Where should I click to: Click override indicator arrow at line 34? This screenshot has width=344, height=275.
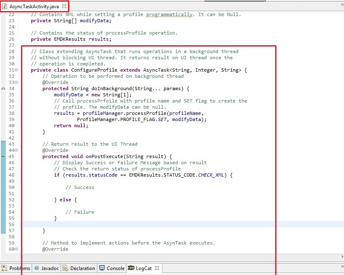(4, 89)
